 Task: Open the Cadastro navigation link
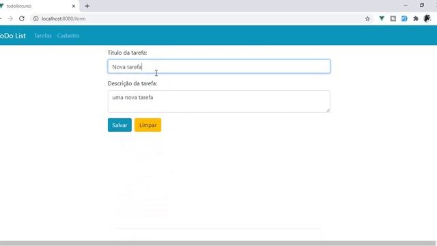pos(68,36)
